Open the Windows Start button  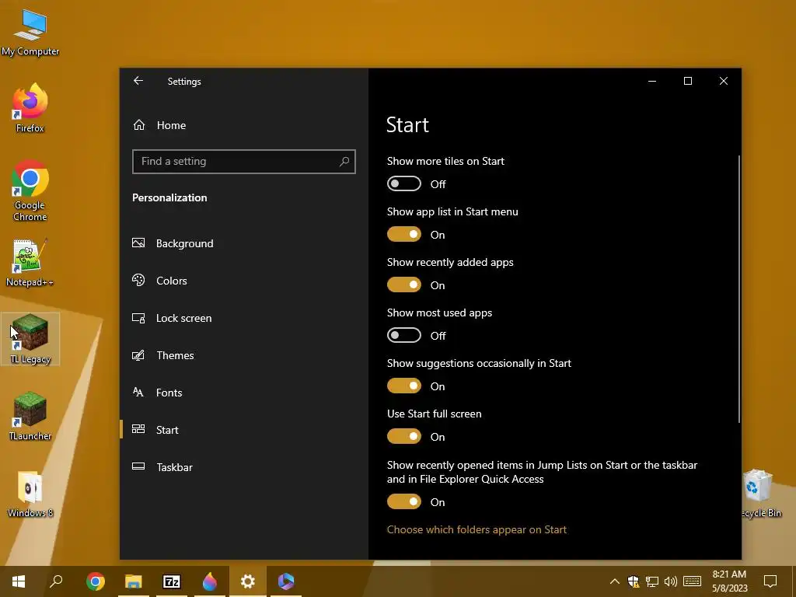[19, 581]
